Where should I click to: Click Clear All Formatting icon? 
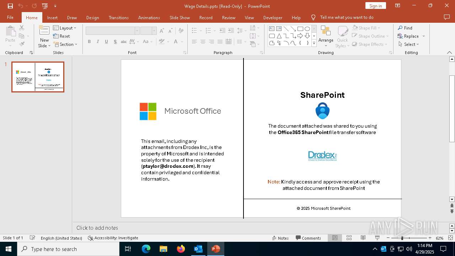click(x=181, y=31)
